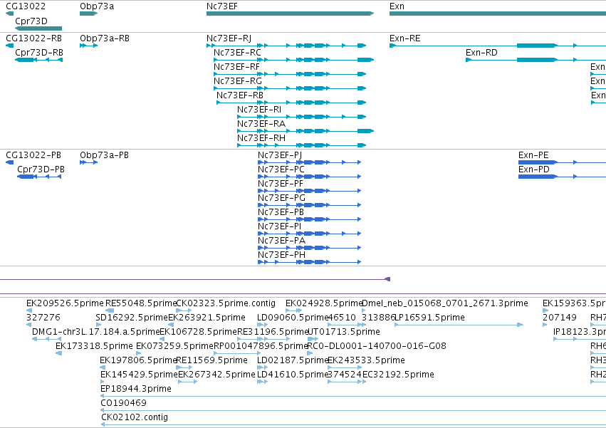This screenshot has width=606, height=428.
Task: Click EST label EK267342.5prime
Action: 216,375
